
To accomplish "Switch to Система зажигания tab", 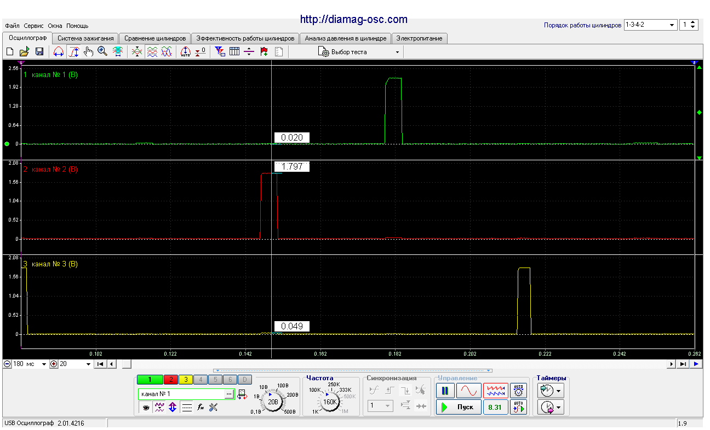I will click(x=85, y=38).
